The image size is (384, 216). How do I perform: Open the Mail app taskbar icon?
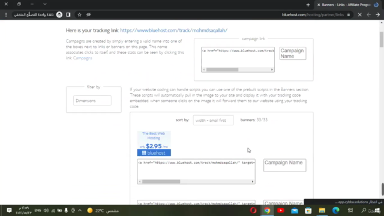click(295, 211)
